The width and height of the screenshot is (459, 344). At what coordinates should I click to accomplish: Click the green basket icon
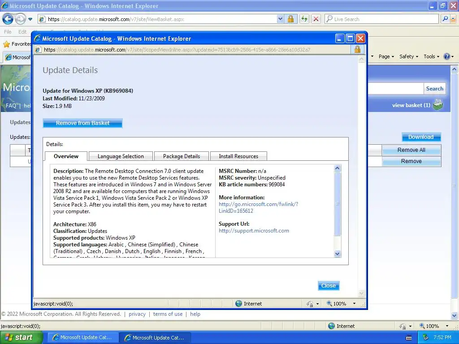[438, 105]
